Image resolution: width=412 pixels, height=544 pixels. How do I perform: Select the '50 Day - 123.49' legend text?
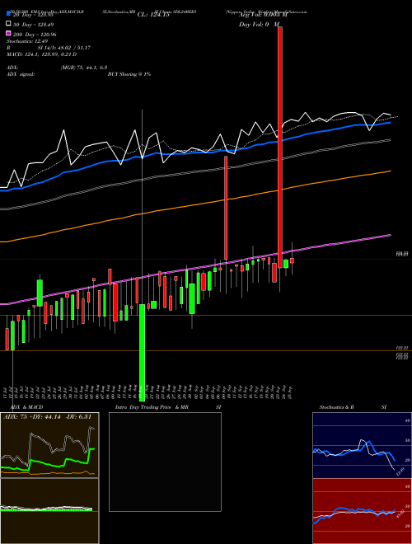(x=33, y=25)
